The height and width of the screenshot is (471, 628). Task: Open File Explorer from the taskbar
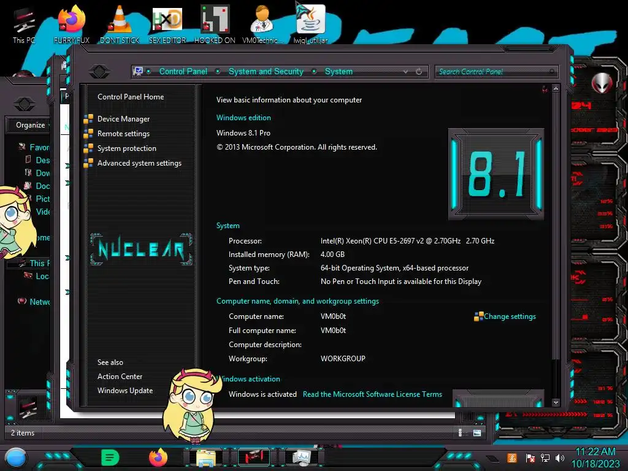(x=206, y=458)
